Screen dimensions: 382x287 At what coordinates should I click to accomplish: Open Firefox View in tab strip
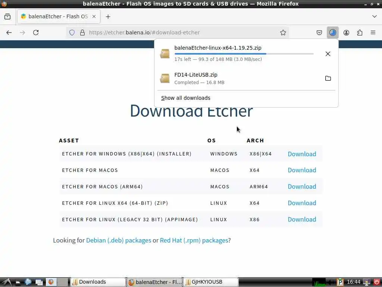point(7,16)
